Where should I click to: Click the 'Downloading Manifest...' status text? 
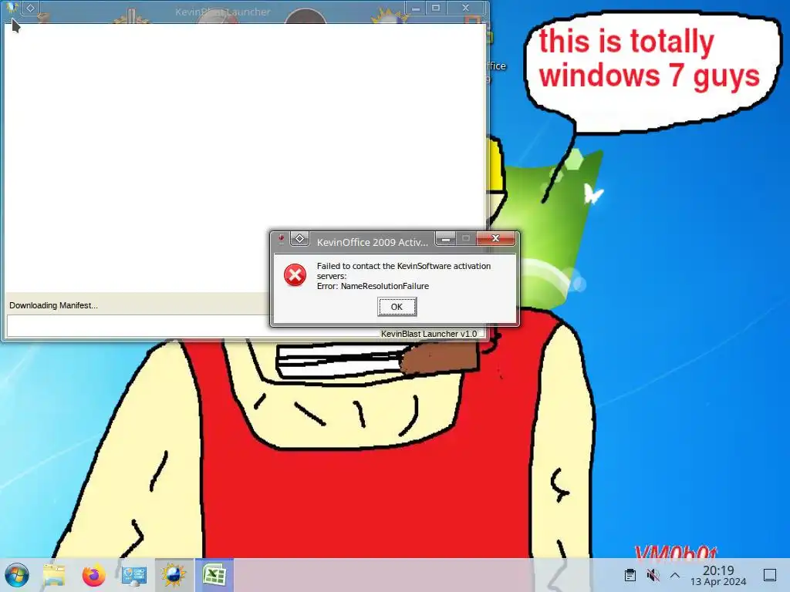click(x=53, y=305)
